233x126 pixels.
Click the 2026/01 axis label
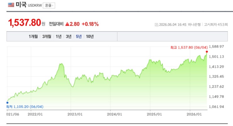[x=194, y=114]
